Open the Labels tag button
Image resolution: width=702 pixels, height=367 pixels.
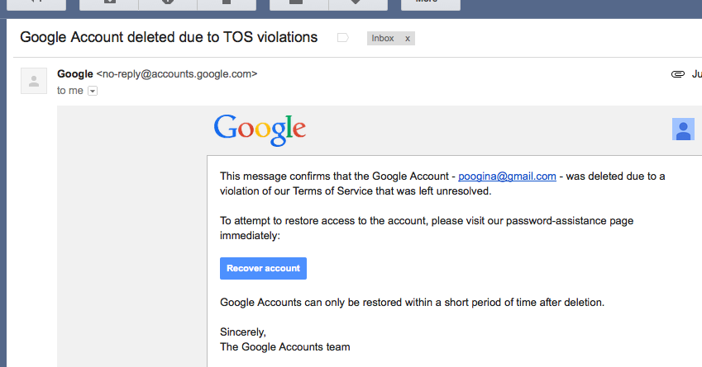coord(358,2)
